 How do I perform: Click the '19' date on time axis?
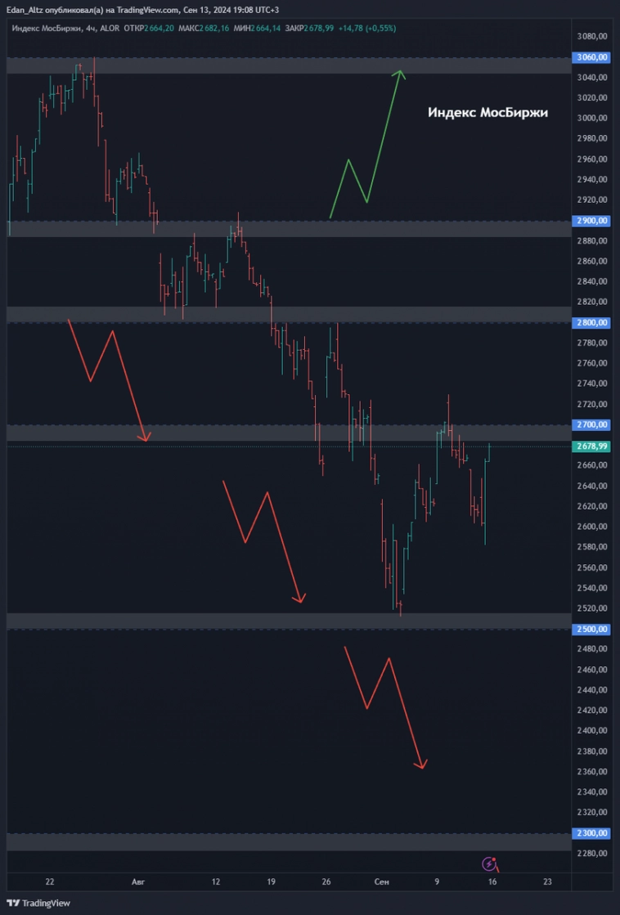[272, 881]
